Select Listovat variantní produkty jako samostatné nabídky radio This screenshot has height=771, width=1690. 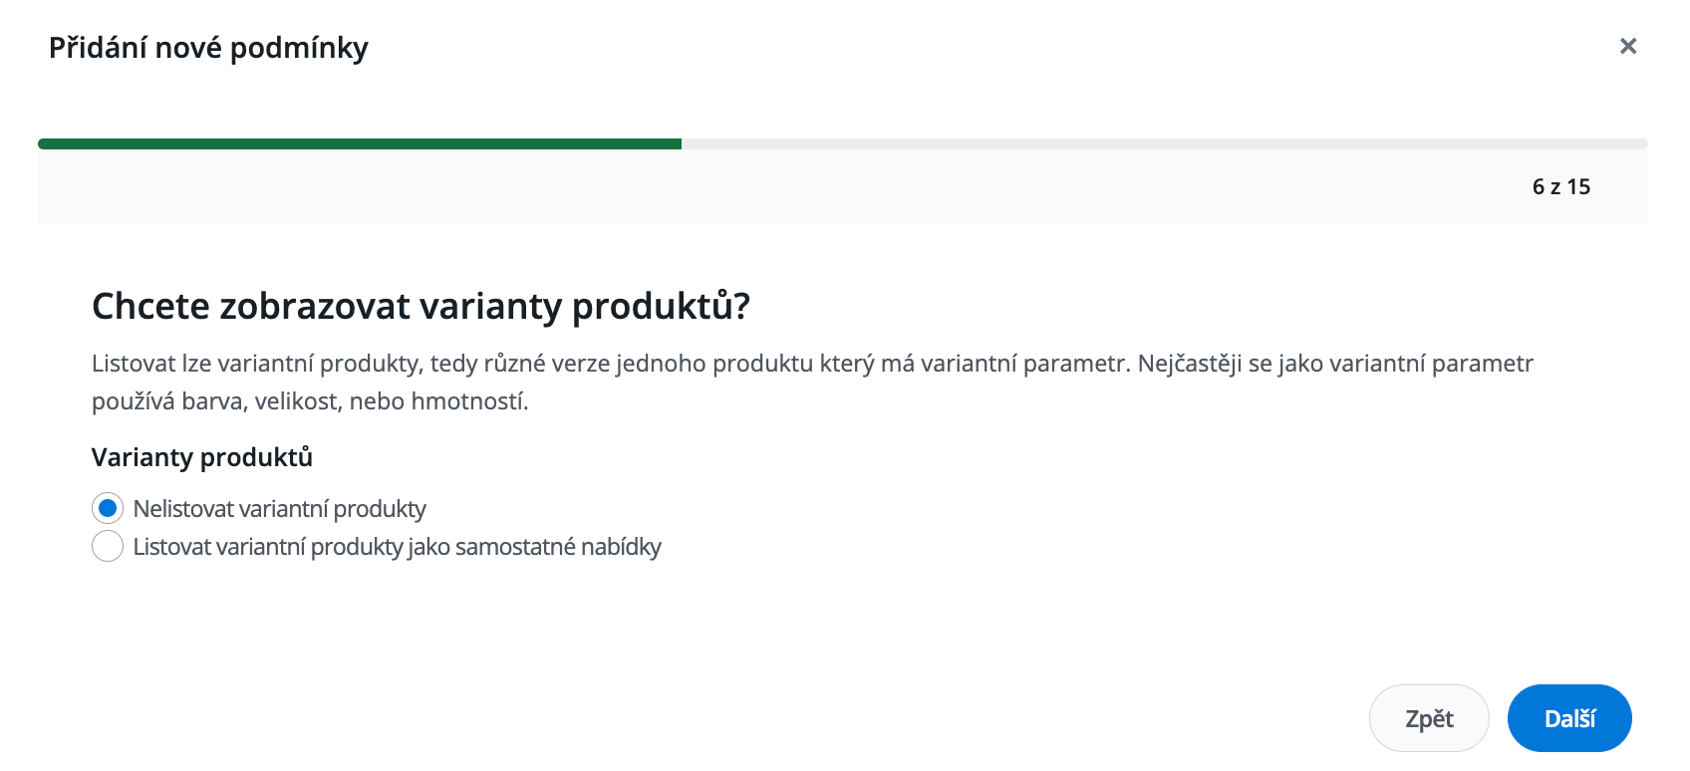(x=108, y=546)
